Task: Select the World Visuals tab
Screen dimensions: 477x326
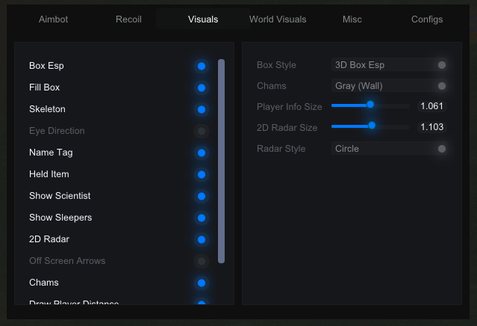Action: (278, 19)
